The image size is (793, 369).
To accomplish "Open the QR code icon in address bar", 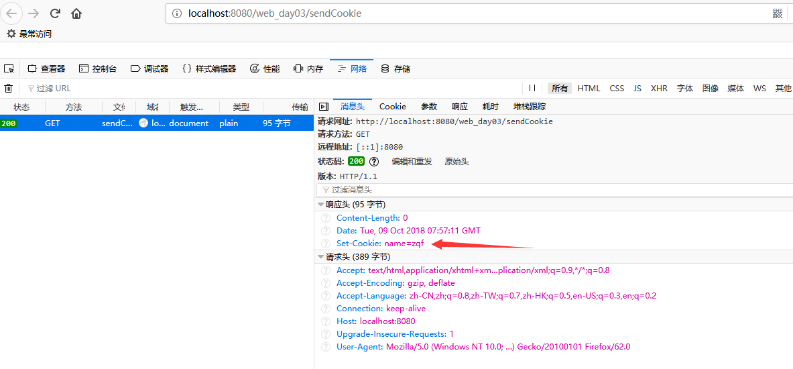I will [778, 13].
